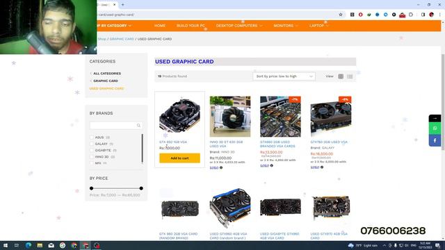Open the Extensions puzzle icon

(x=411, y=15)
